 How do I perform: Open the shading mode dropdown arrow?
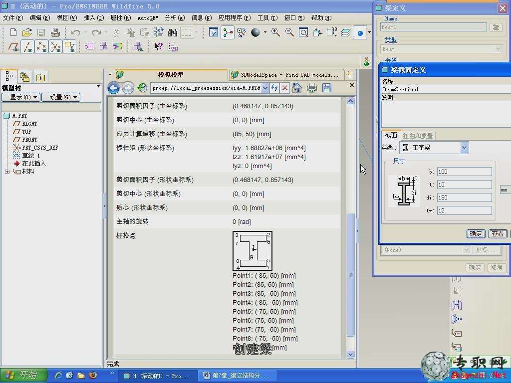(x=265, y=32)
